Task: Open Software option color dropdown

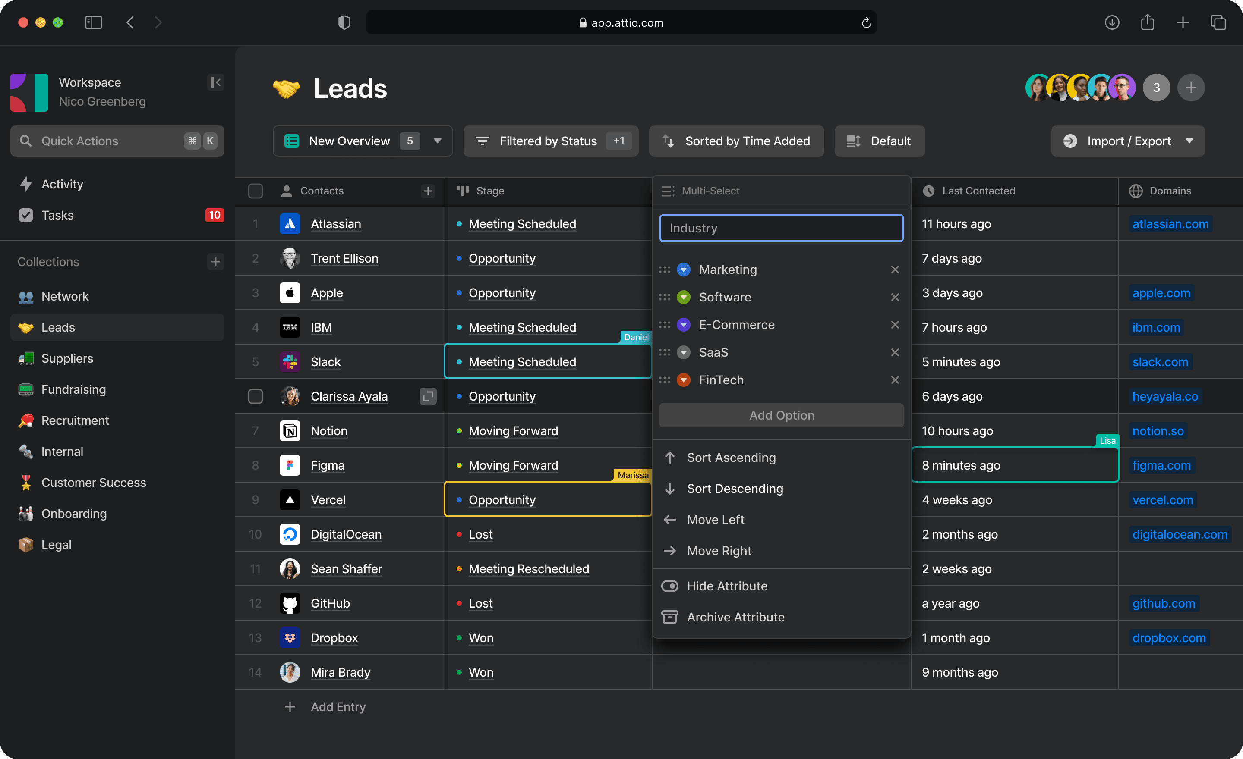Action: pyautogui.click(x=684, y=298)
